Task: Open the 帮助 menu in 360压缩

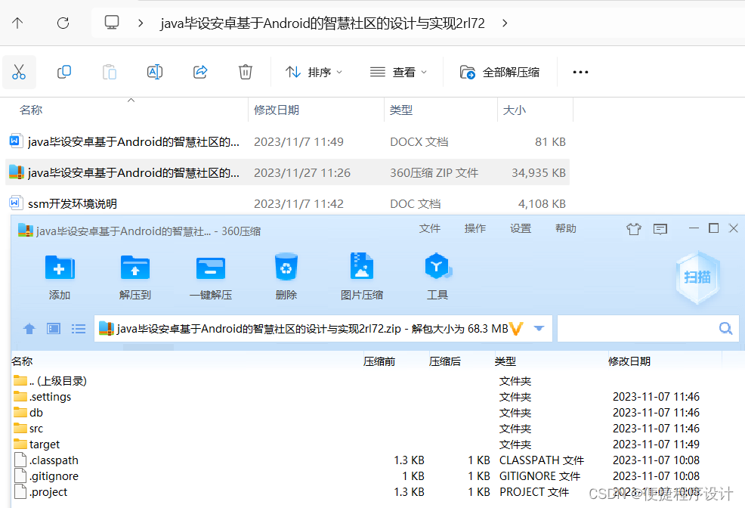Action: (565, 228)
